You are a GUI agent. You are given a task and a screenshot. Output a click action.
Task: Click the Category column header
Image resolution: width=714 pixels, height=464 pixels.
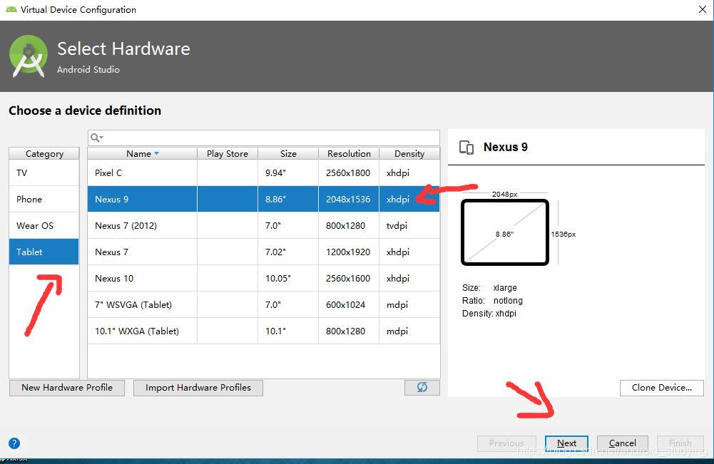point(44,154)
